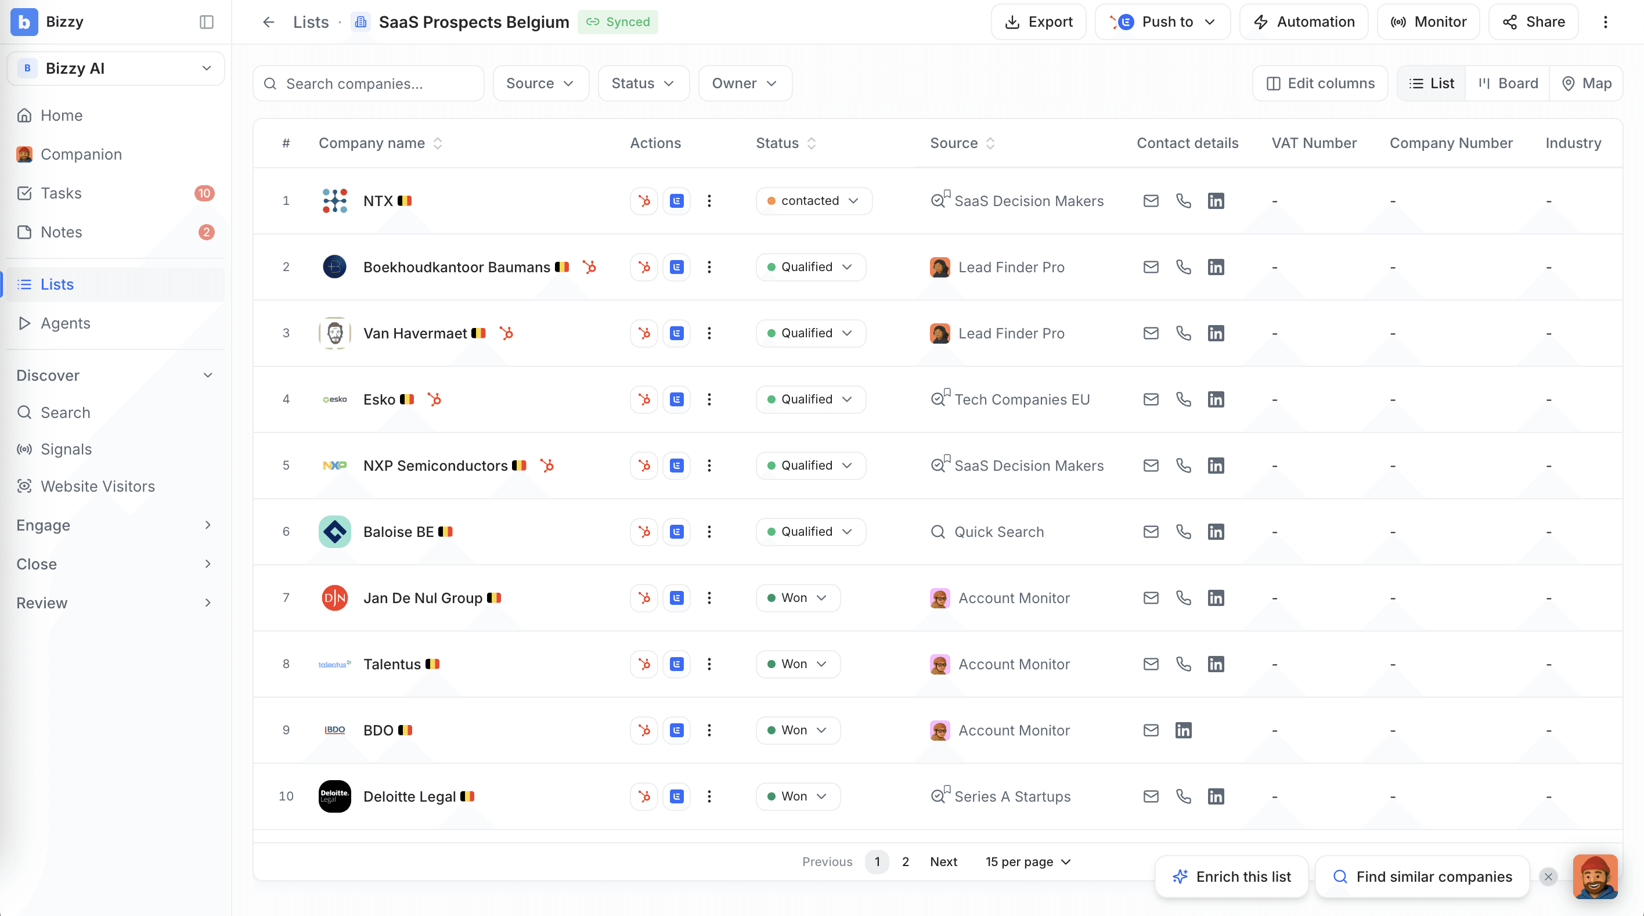The width and height of the screenshot is (1644, 916).
Task: Open Tasks in the sidebar
Action: coord(116,193)
